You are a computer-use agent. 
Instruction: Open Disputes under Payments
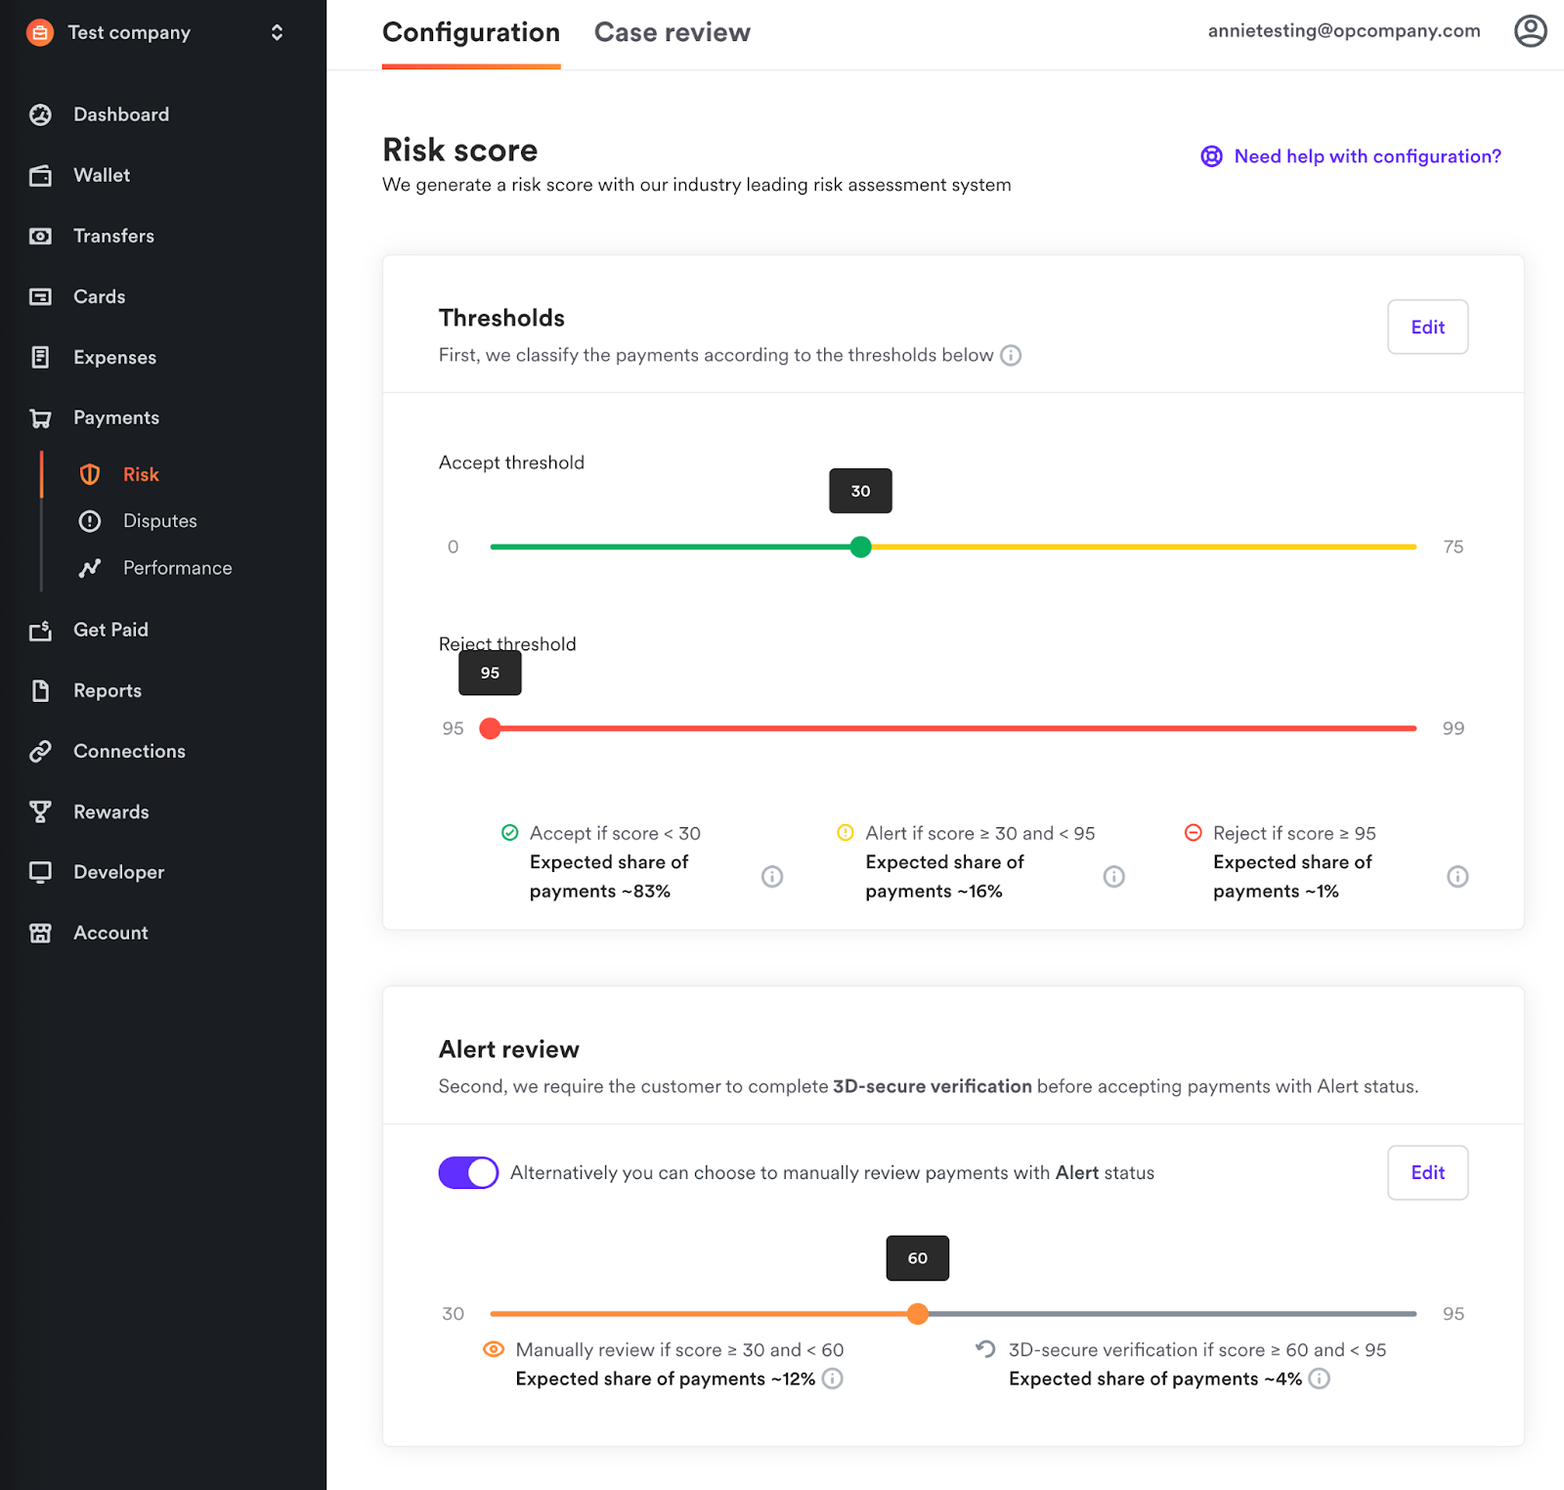tap(159, 521)
